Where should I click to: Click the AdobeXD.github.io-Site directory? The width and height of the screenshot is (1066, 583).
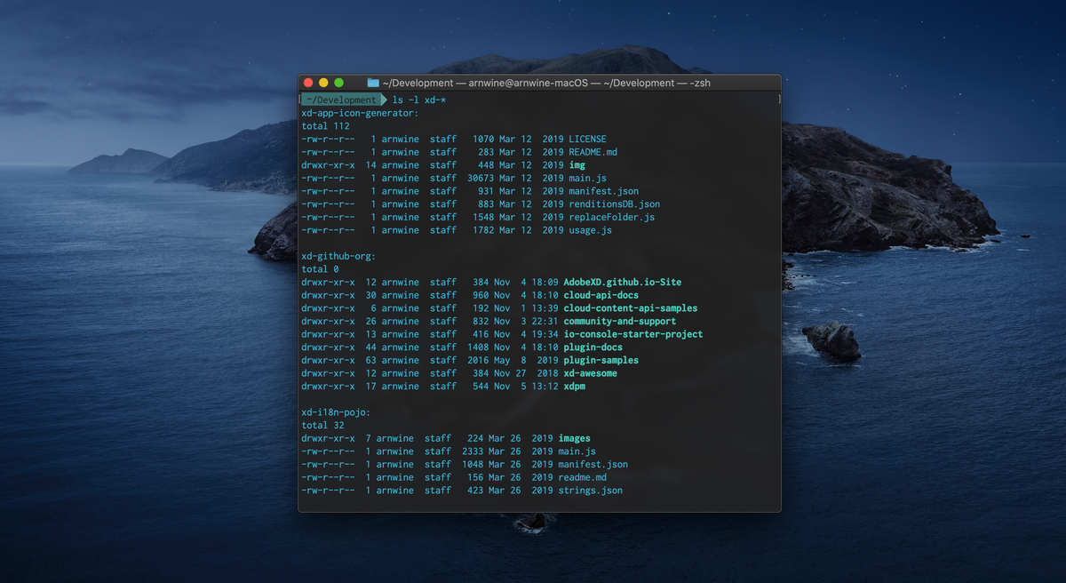(622, 283)
